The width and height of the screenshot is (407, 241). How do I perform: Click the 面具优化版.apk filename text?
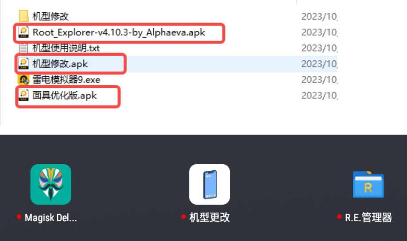[65, 95]
